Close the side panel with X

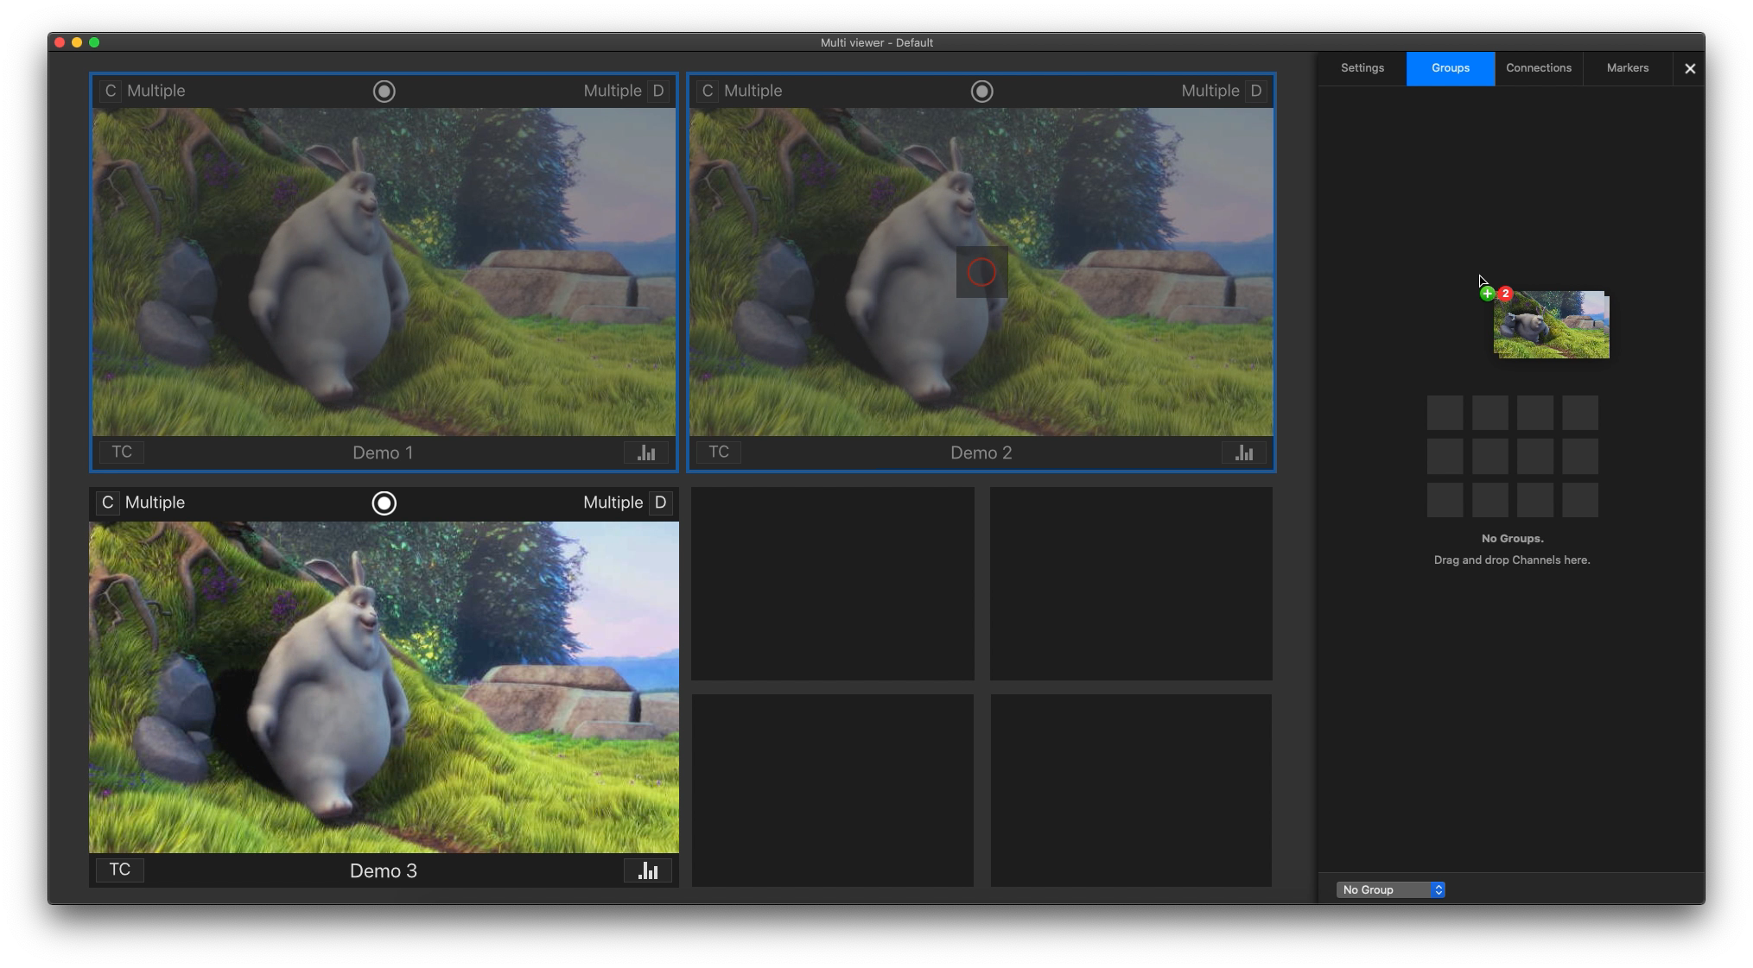[1690, 68]
